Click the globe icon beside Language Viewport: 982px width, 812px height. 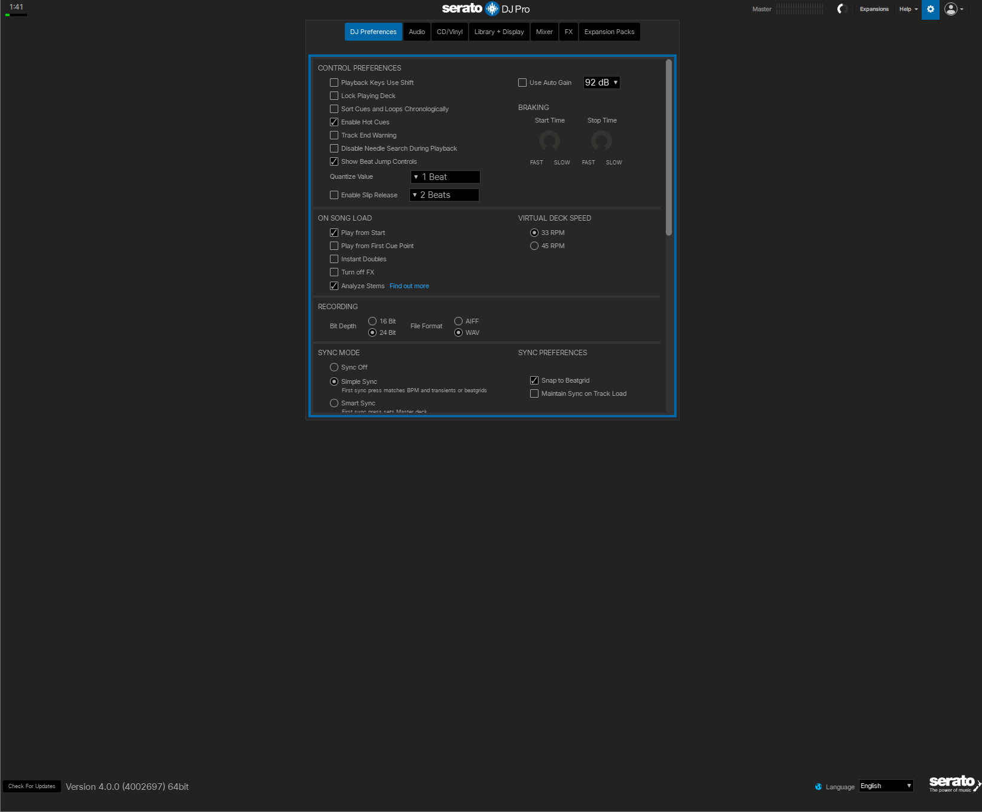818,786
